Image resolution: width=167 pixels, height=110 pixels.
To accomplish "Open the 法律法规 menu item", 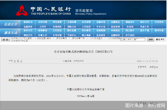I will (x=43, y=22).
